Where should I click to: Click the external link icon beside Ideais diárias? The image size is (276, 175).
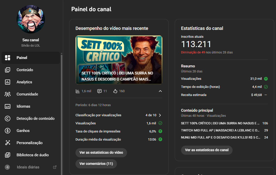[x=55, y=167]
